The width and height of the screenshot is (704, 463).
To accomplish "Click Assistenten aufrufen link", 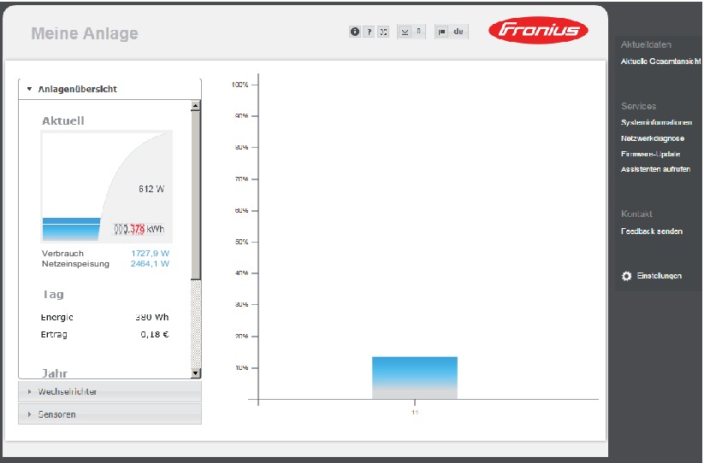I will (655, 169).
